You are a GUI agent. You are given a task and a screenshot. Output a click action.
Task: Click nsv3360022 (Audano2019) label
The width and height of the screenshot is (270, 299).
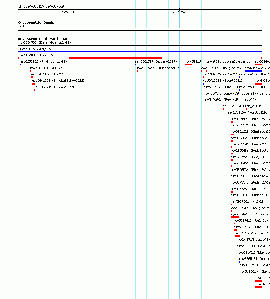point(158,68)
